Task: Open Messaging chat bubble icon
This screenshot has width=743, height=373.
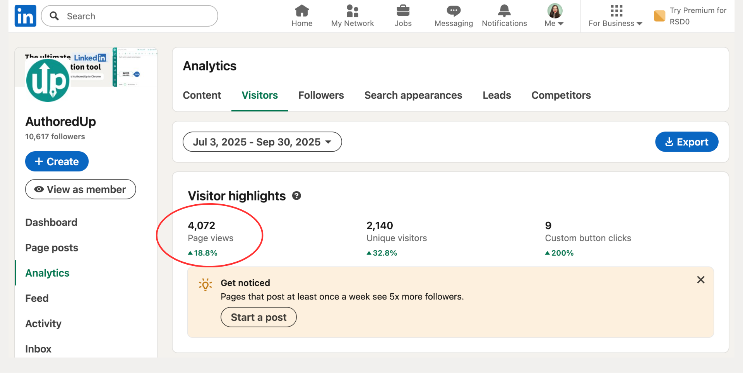Action: point(454,11)
